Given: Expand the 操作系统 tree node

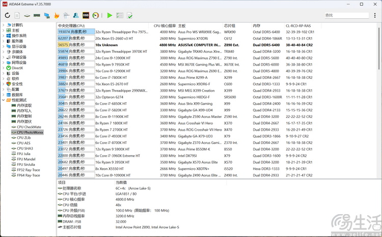Looking at the screenshot, I should click(4, 36).
